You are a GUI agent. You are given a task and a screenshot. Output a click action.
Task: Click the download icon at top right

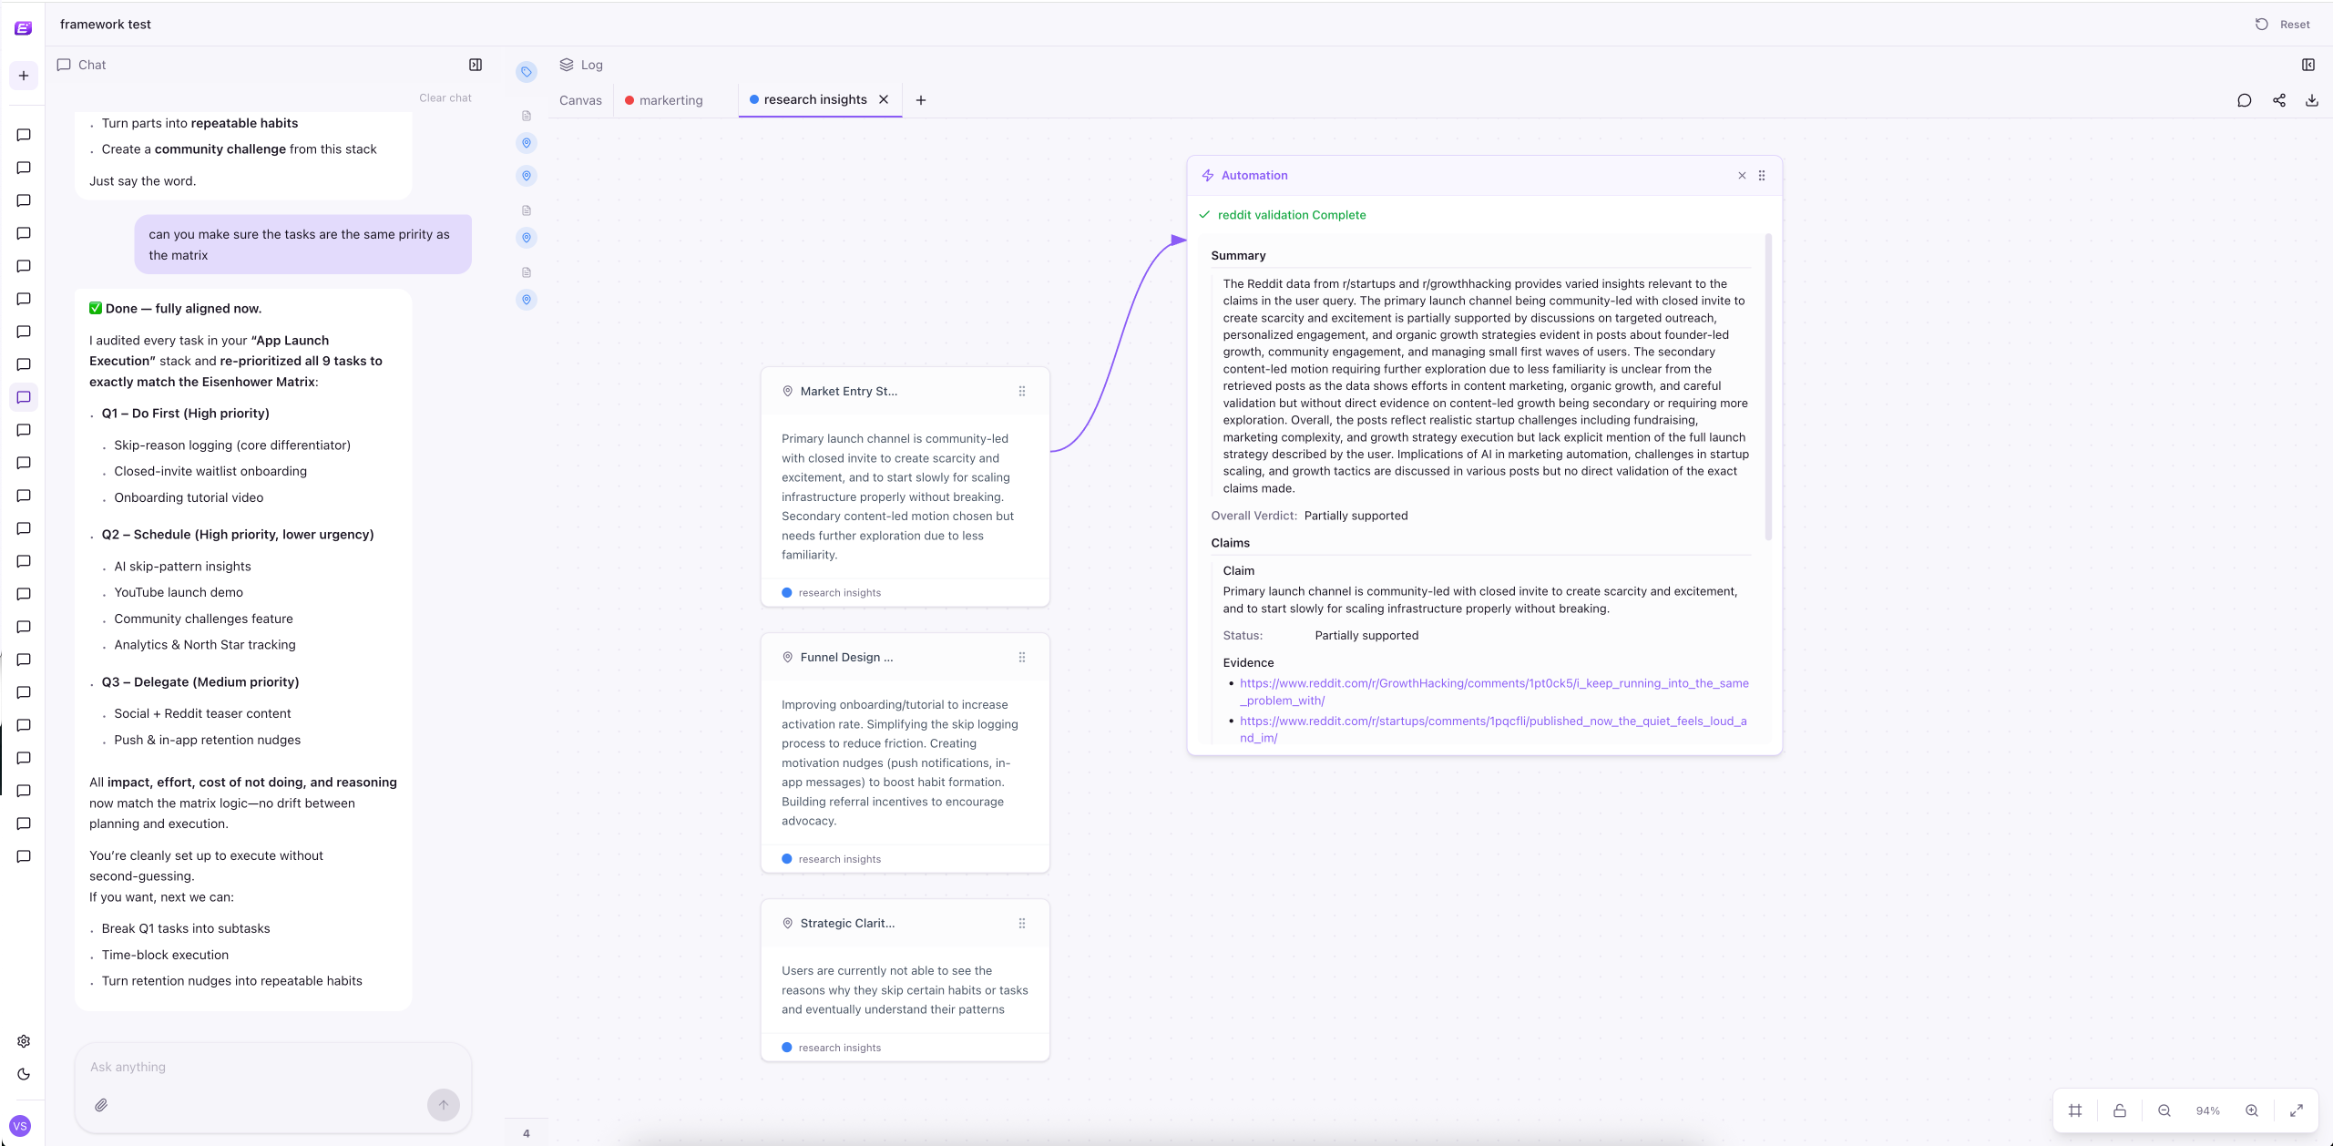(x=2311, y=100)
